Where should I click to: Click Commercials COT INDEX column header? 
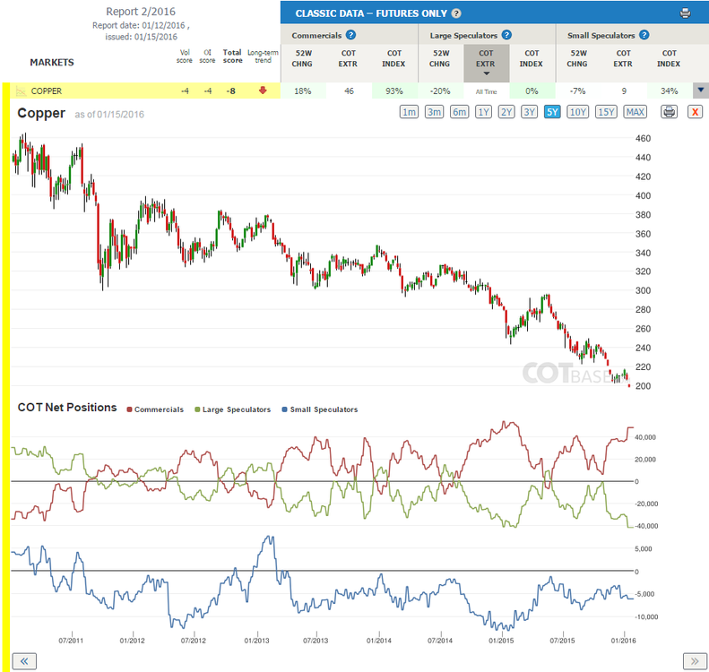(393, 58)
